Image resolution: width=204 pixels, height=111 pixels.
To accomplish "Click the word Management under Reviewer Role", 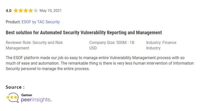I will pos(18,48).
